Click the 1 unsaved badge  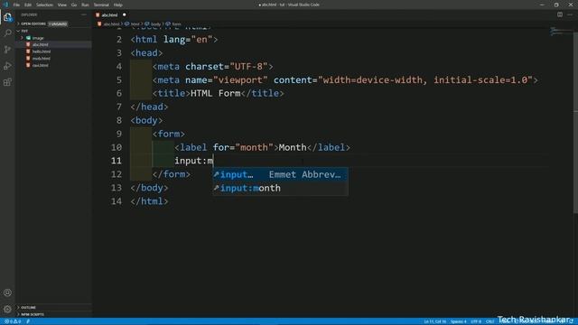[58, 24]
